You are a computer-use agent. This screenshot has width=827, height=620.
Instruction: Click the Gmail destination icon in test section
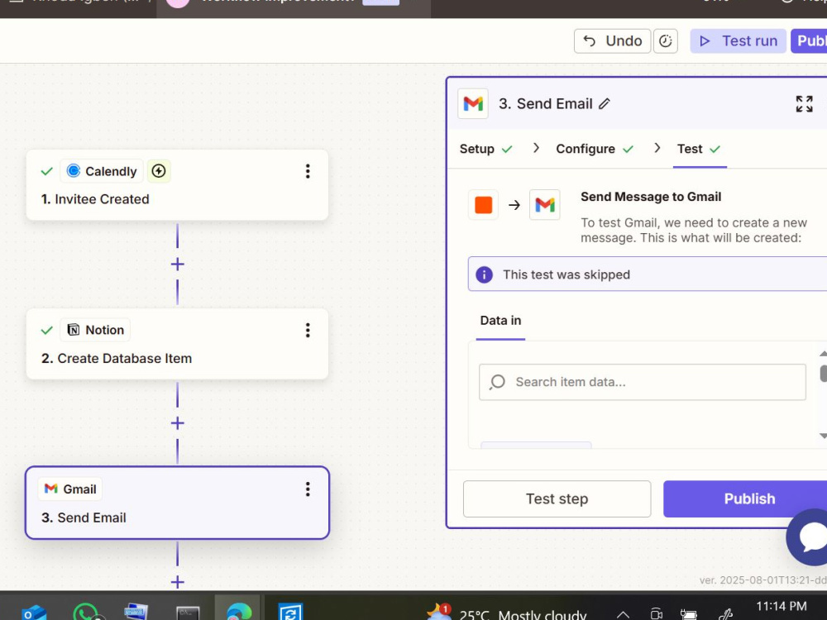[545, 204]
